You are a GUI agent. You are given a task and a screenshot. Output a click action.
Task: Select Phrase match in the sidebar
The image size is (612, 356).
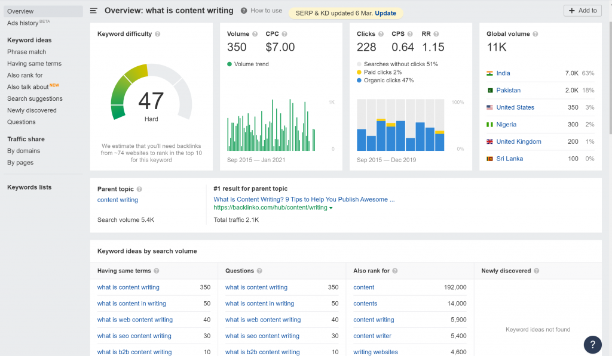(x=26, y=52)
